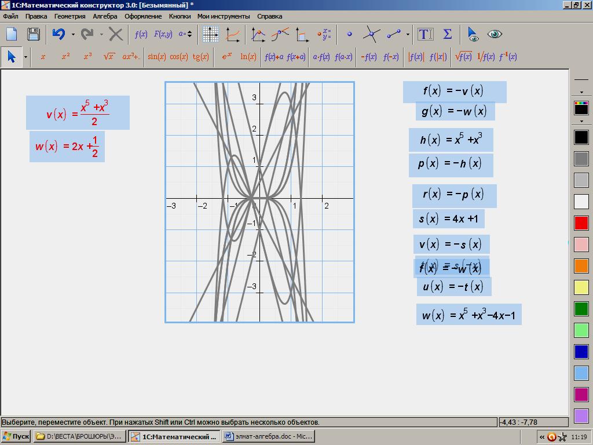Screen dimensions: 593x445
Task: Apply f(x)+a vertical shift transform
Action: click(274, 57)
